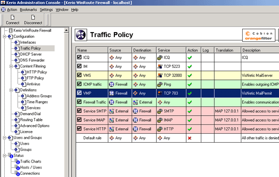
Task: Open Services tree item
Action: (33, 108)
